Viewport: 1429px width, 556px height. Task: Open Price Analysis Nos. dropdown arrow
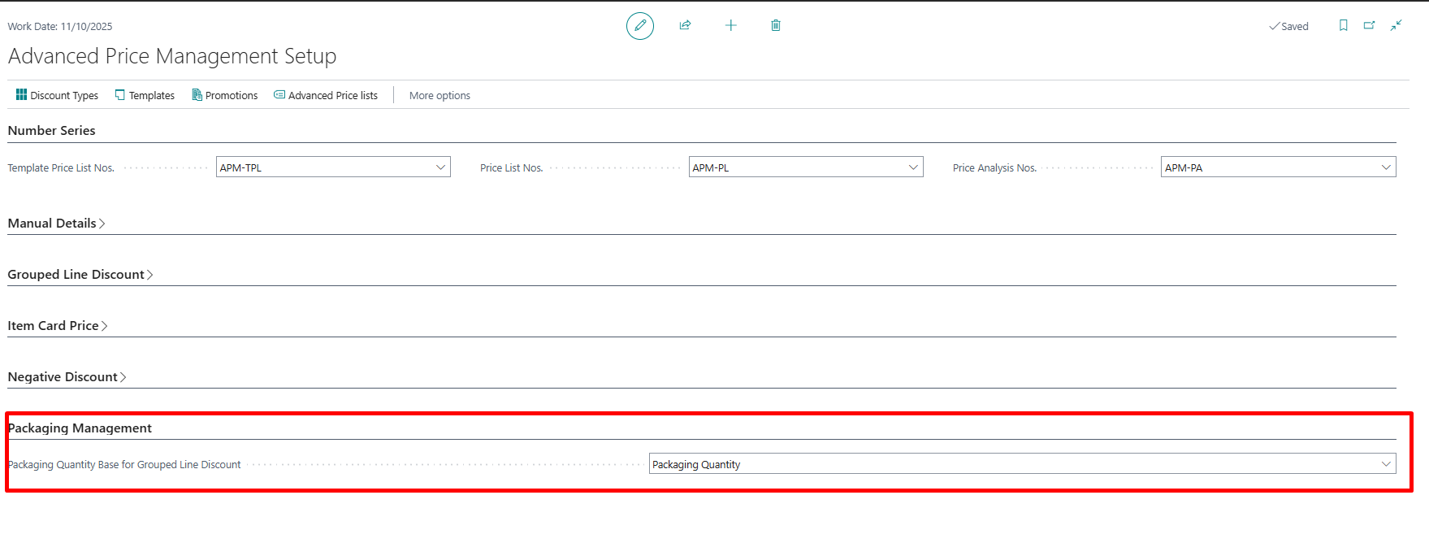click(1385, 167)
